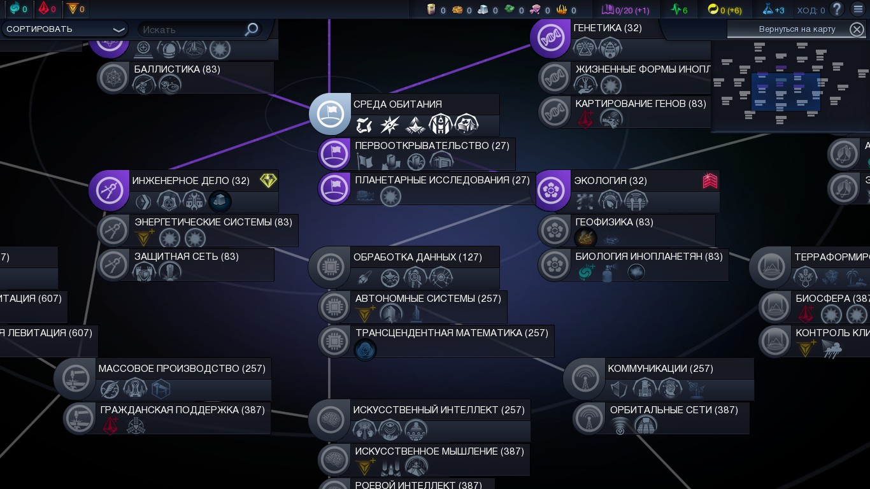Select the Коммуникации antenna tower icon
This screenshot has width=870, height=489.
584,378
